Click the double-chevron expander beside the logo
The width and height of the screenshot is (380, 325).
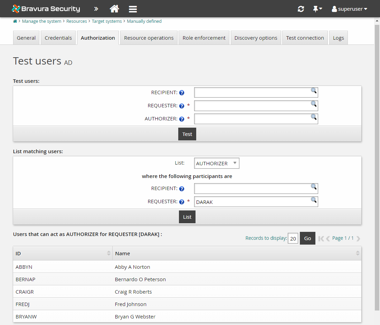(x=96, y=9)
